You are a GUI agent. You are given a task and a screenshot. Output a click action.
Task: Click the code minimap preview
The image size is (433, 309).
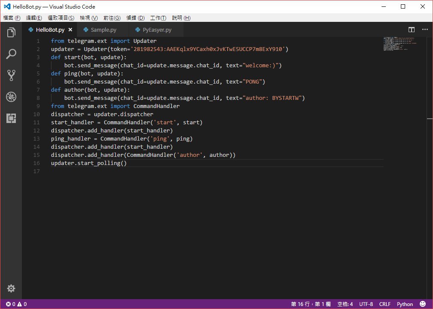tap(400, 43)
